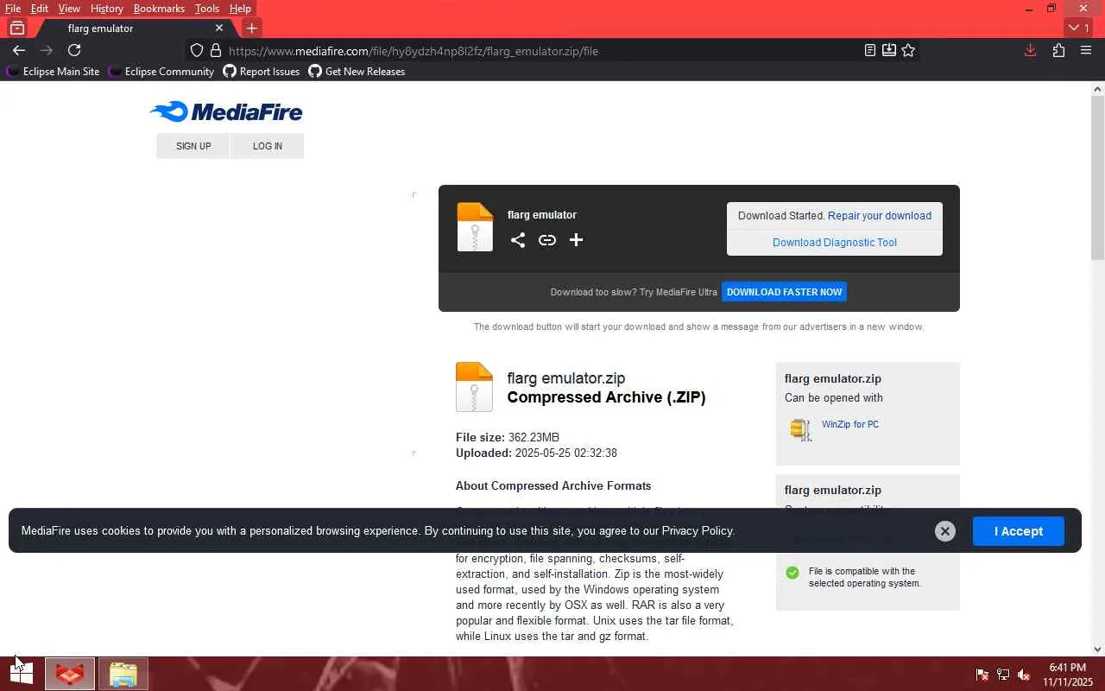Open the Download Diagnostic Tool link
Screen dimensions: 1105x691
tap(835, 243)
